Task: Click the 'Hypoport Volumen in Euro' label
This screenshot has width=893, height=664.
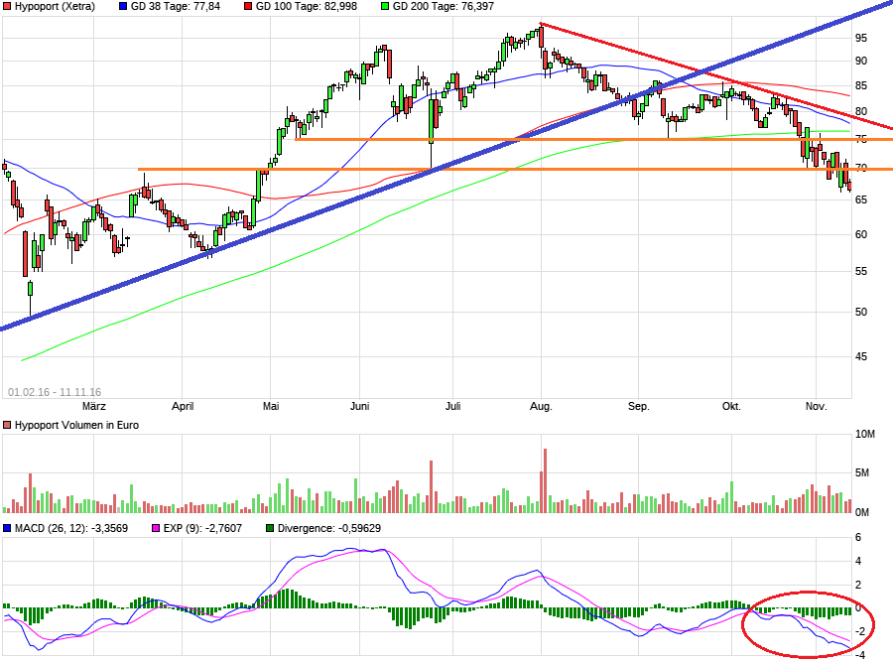Action: [76, 426]
